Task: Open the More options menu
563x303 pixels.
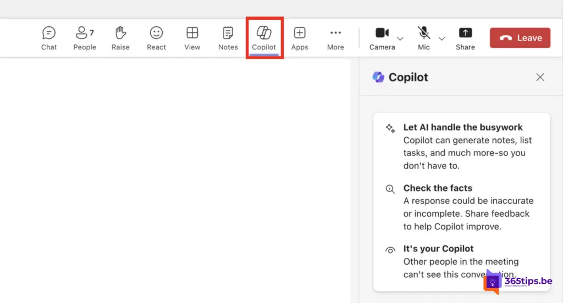Action: pyautogui.click(x=335, y=38)
